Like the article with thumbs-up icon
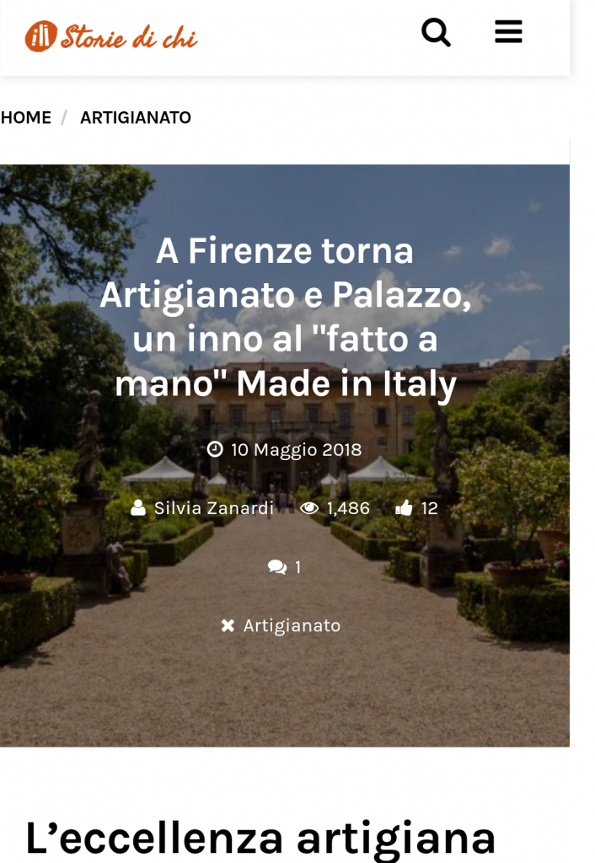This screenshot has height=863, width=595. tap(404, 507)
